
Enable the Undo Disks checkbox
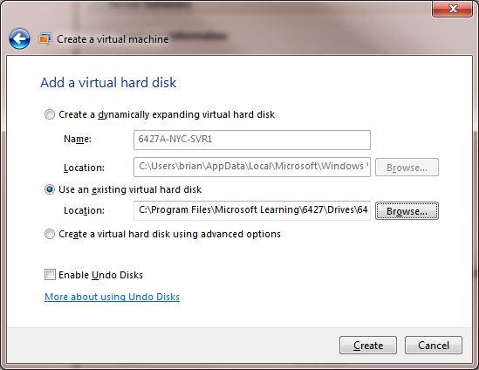tap(50, 275)
